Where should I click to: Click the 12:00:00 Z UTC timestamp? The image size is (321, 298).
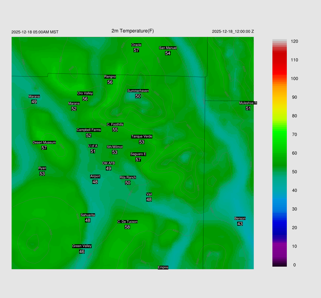[233, 32]
